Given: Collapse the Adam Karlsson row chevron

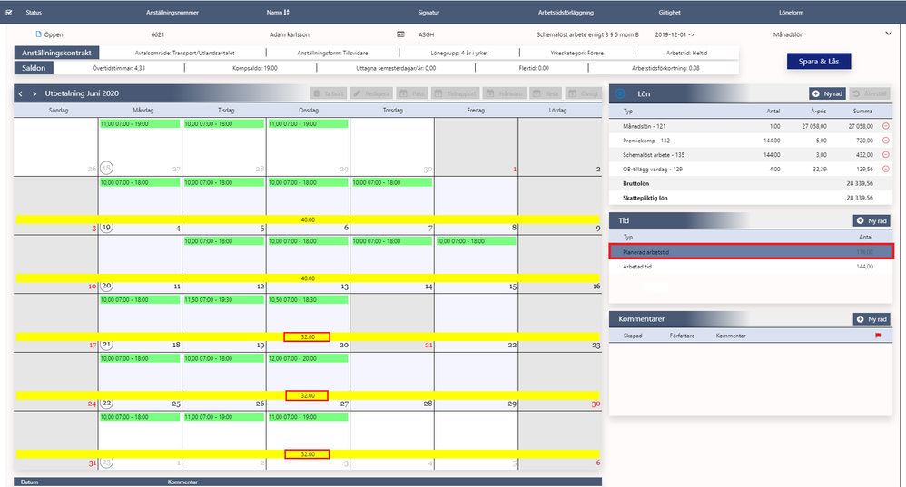Looking at the screenshot, I should pos(888,34).
